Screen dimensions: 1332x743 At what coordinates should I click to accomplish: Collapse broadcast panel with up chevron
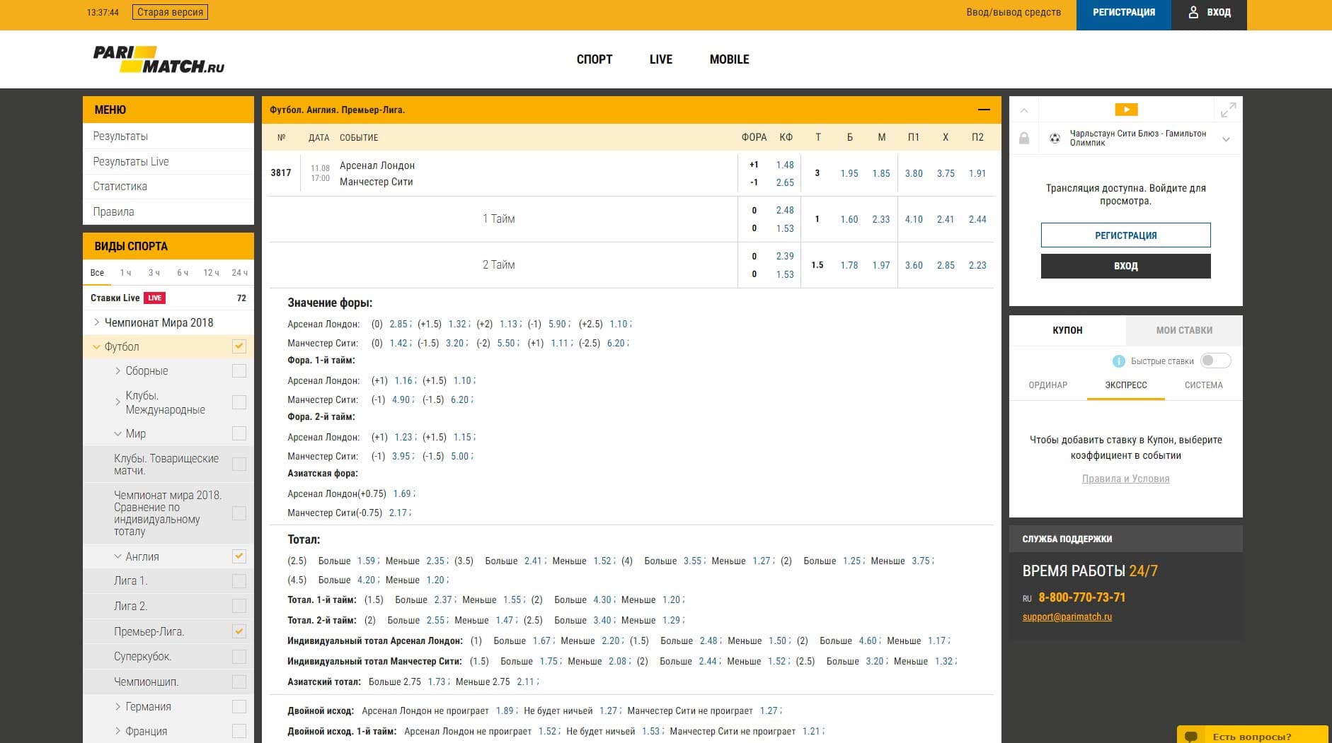[x=1023, y=110]
